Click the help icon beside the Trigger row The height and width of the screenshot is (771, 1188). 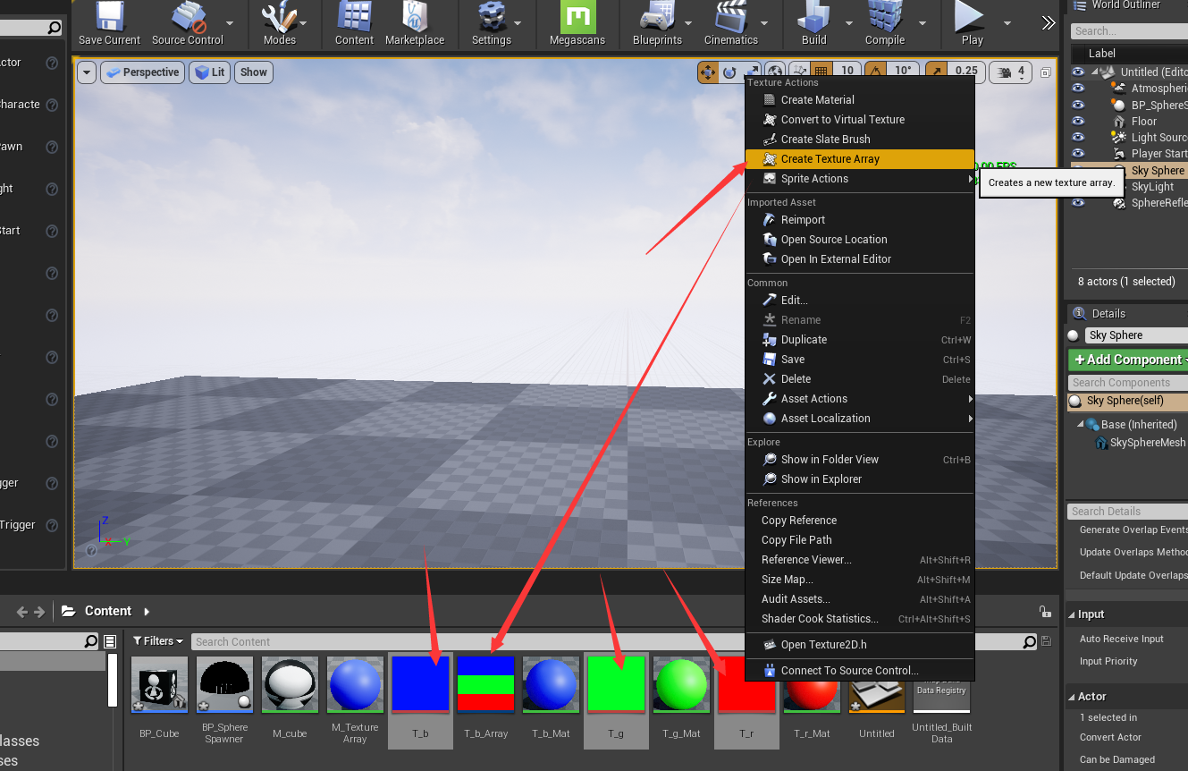tap(52, 525)
